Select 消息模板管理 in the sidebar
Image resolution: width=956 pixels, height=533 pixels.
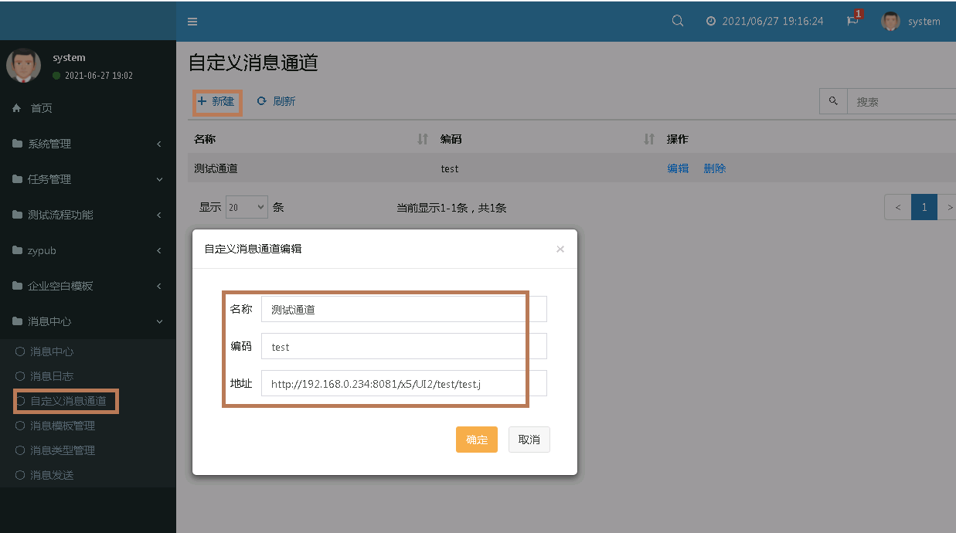63,426
